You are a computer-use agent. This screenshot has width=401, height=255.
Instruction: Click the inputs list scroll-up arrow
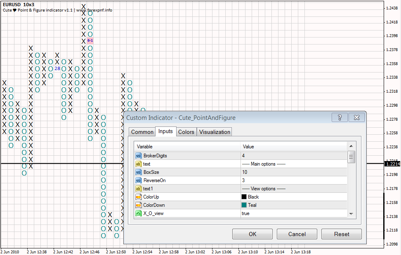(x=351, y=146)
